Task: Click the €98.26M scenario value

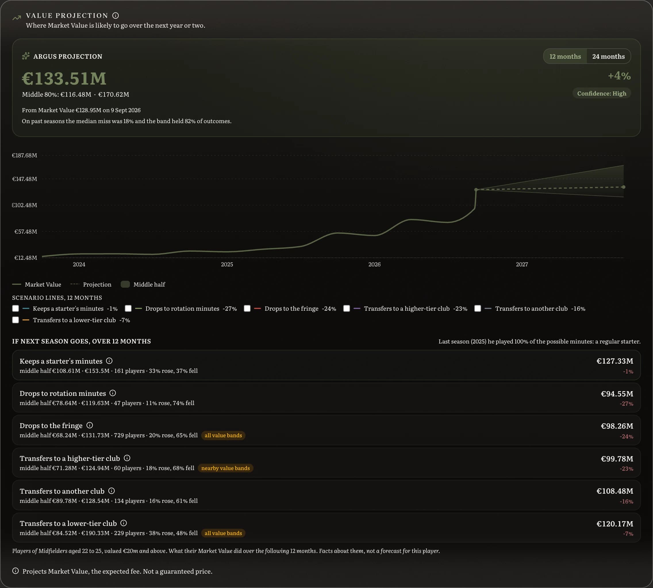Action: pyautogui.click(x=617, y=426)
